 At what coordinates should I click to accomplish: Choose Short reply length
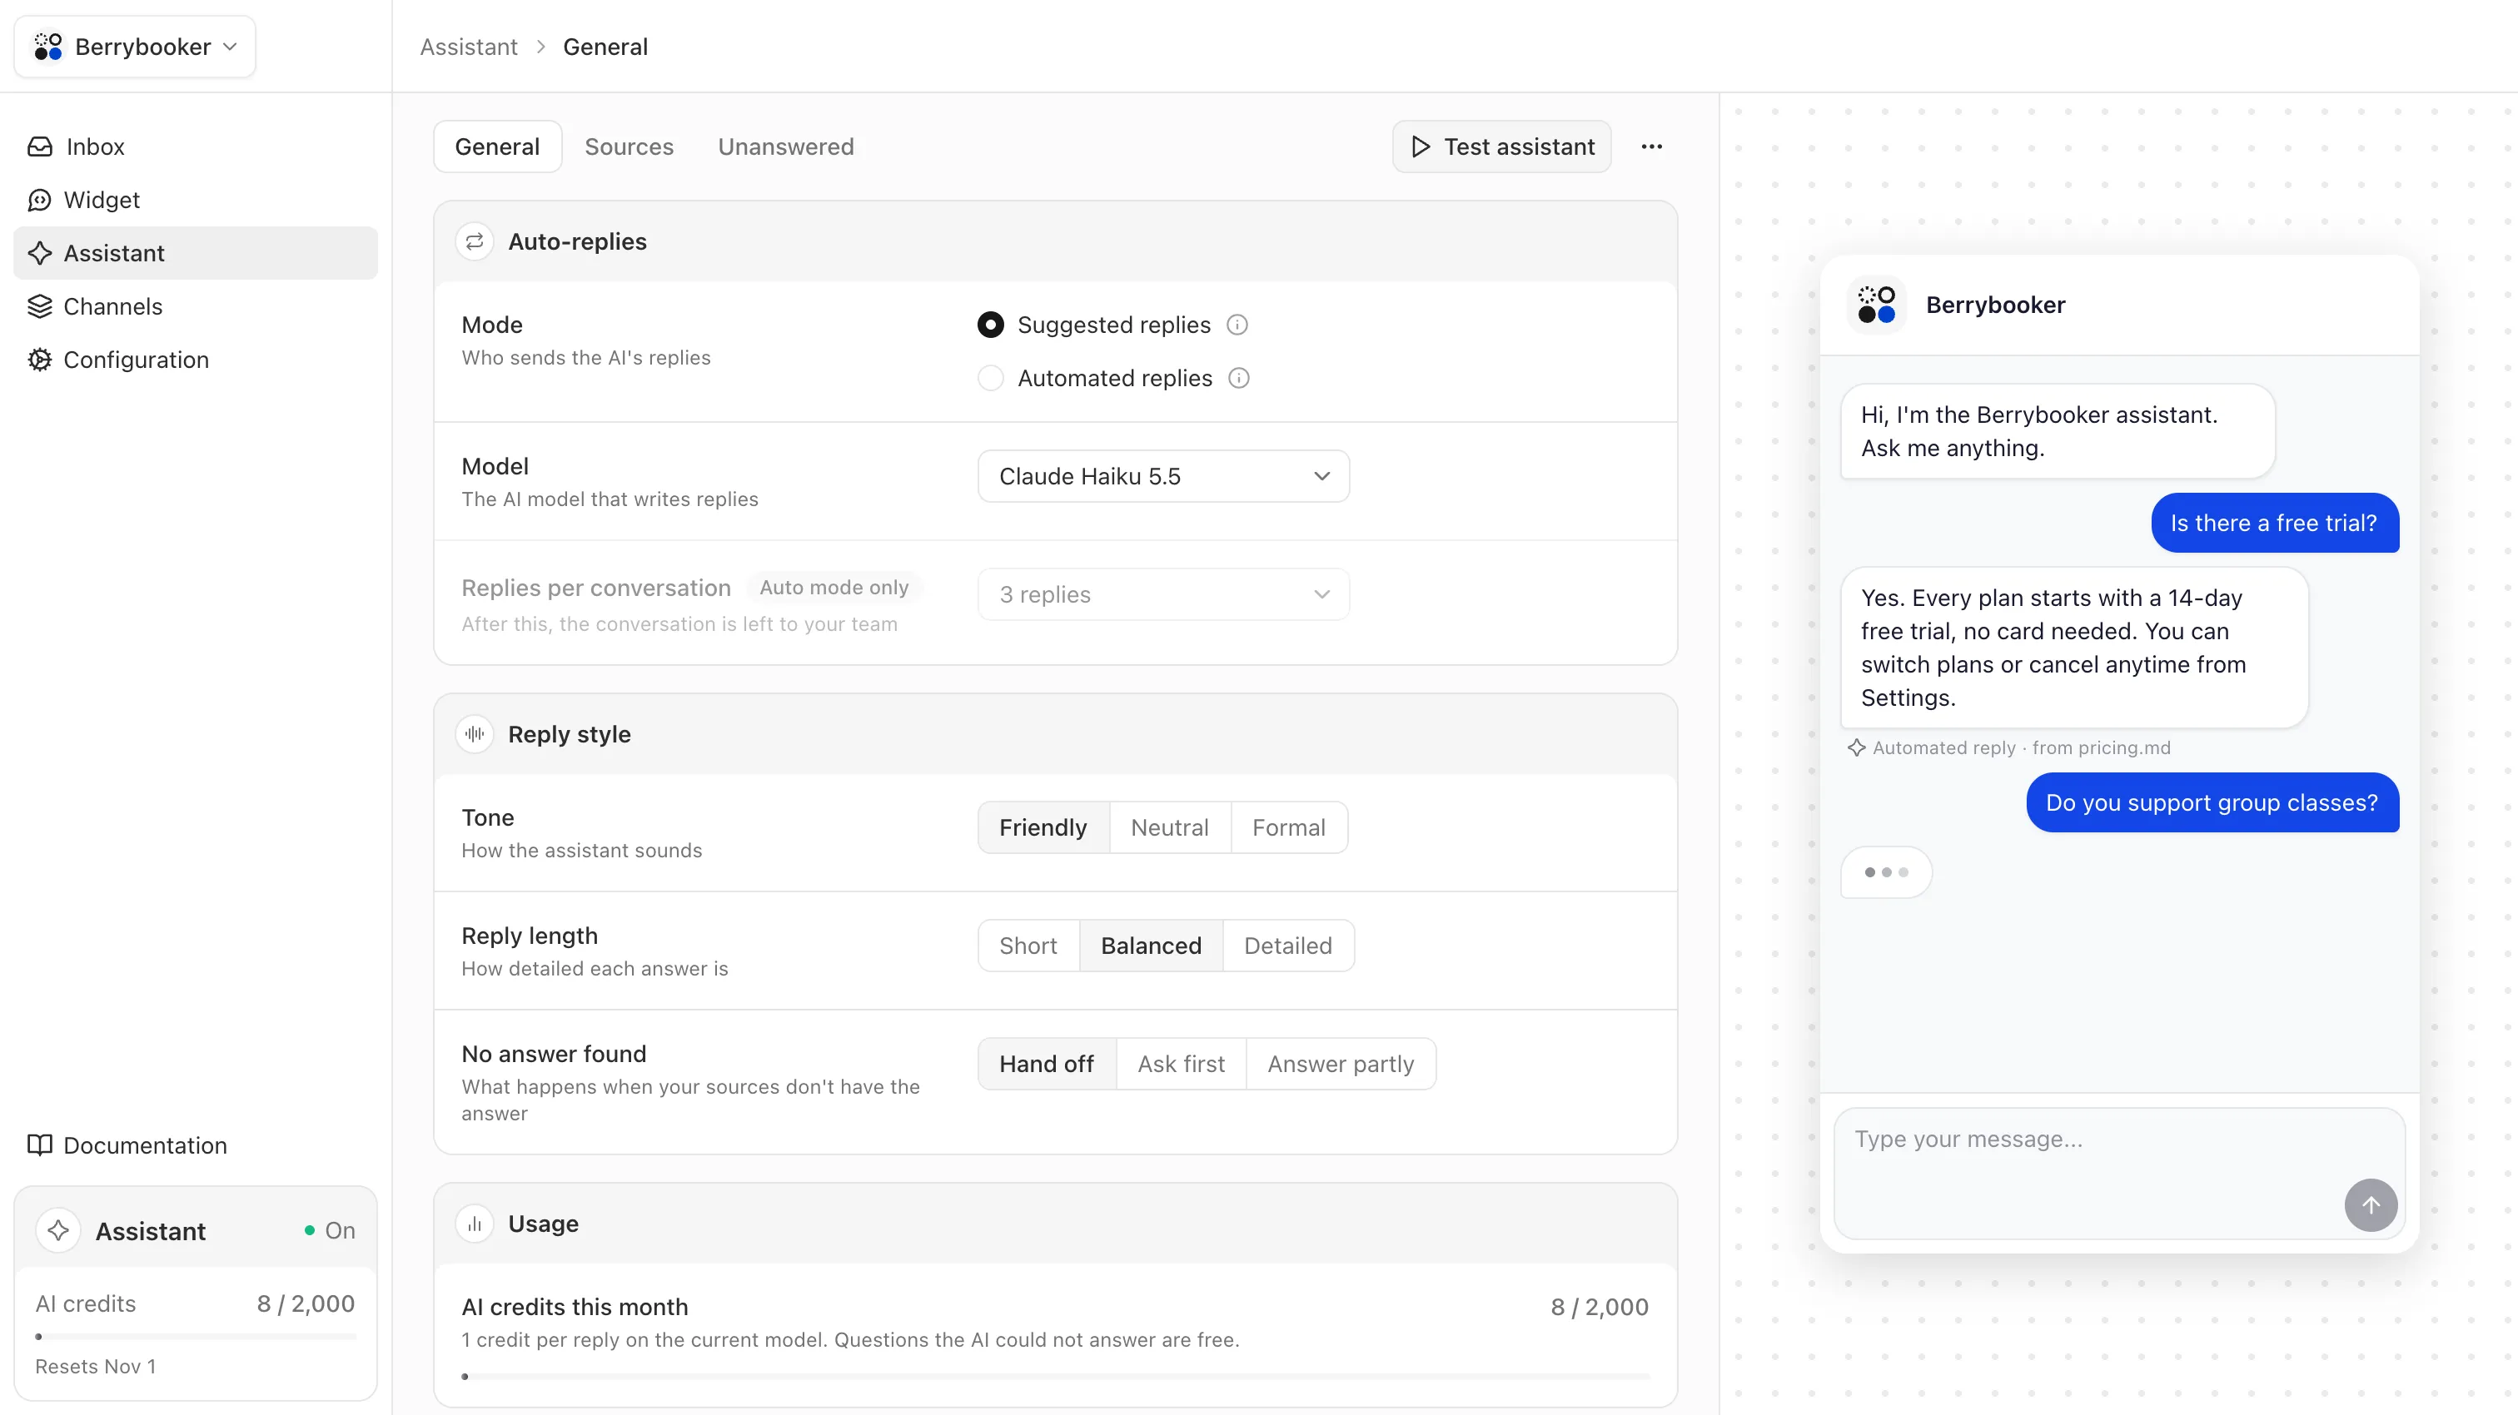pyautogui.click(x=1028, y=946)
